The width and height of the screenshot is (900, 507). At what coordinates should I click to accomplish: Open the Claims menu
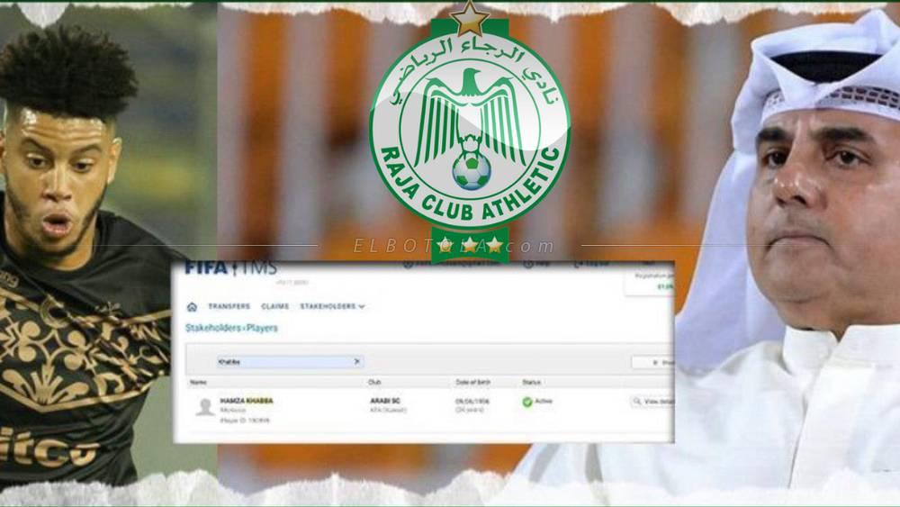coord(274,306)
